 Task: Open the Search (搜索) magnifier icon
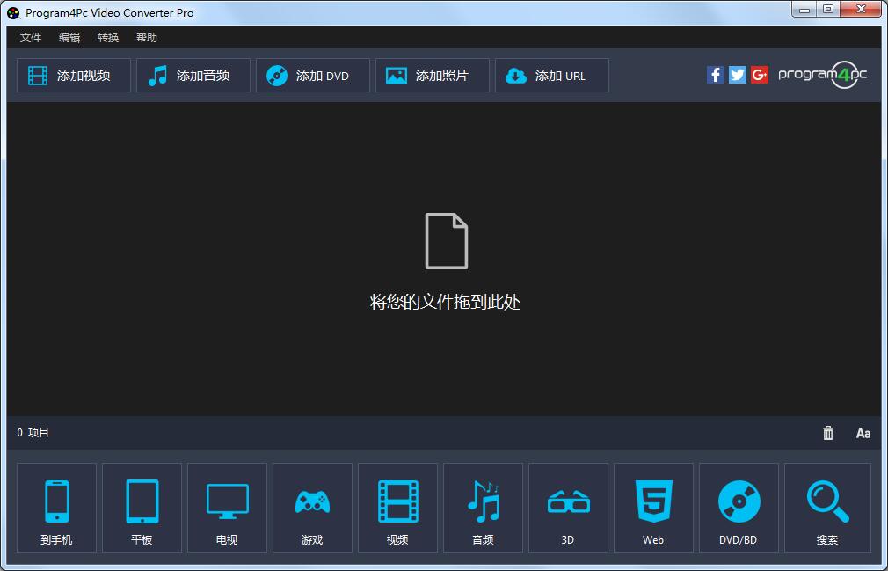click(x=827, y=508)
